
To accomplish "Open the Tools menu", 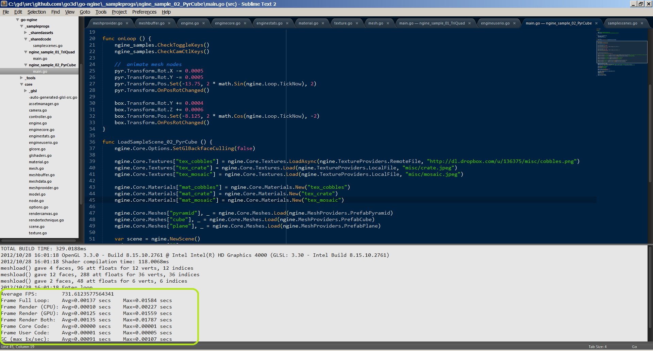I will click(101, 12).
